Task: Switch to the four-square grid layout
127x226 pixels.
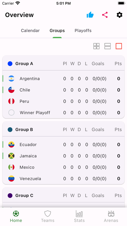Action: click(x=96, y=46)
